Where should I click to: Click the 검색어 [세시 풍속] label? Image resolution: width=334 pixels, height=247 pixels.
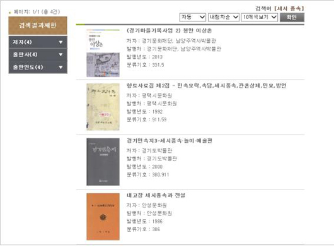tap(280, 9)
